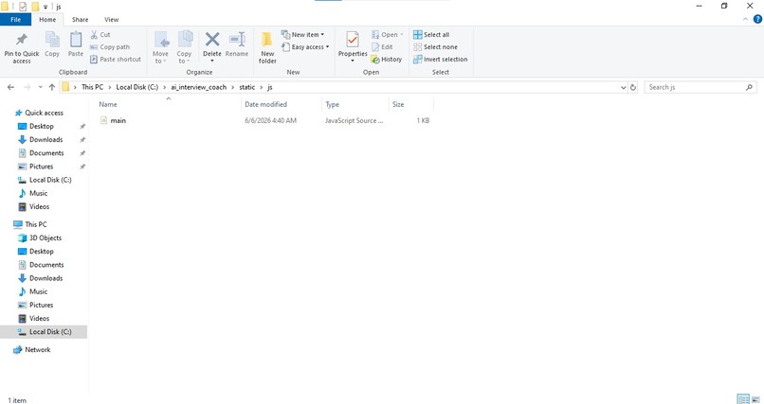
Task: Switch to the View ribbon tab
Action: 111,20
